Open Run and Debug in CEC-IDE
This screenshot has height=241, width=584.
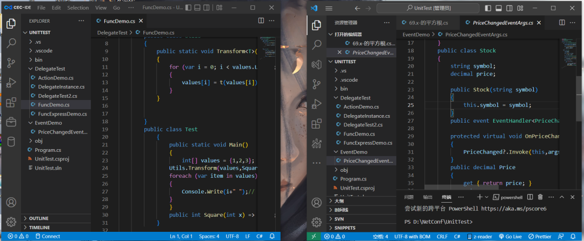coord(11,82)
